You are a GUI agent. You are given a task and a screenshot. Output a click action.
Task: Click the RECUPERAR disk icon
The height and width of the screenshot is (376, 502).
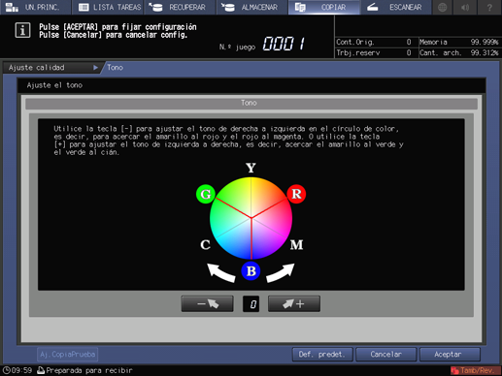pos(156,7)
